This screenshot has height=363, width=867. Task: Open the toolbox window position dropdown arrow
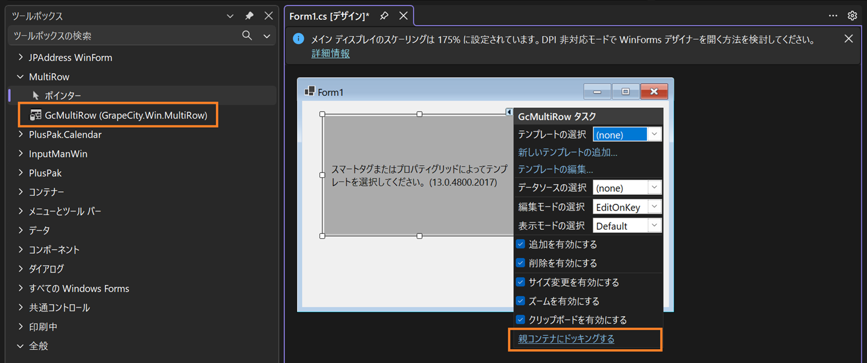pyautogui.click(x=230, y=16)
